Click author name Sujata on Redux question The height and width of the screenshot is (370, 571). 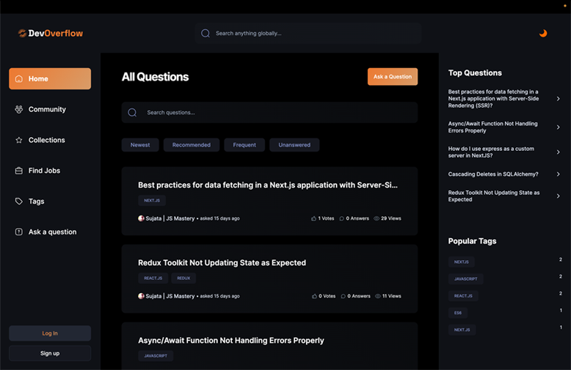pos(170,296)
